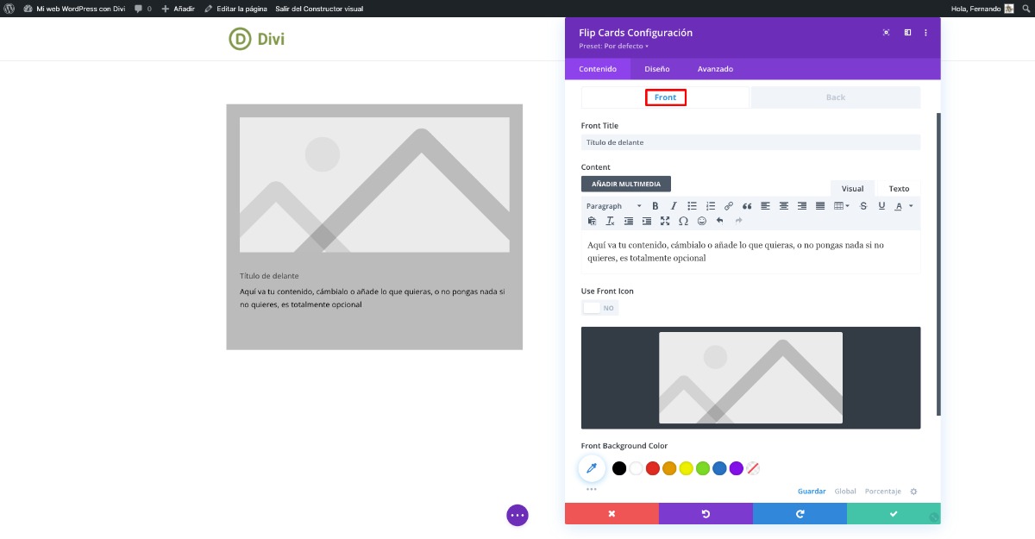Open the Preset: Por defecto dropdown
The height and width of the screenshot is (539, 1035).
click(613, 46)
